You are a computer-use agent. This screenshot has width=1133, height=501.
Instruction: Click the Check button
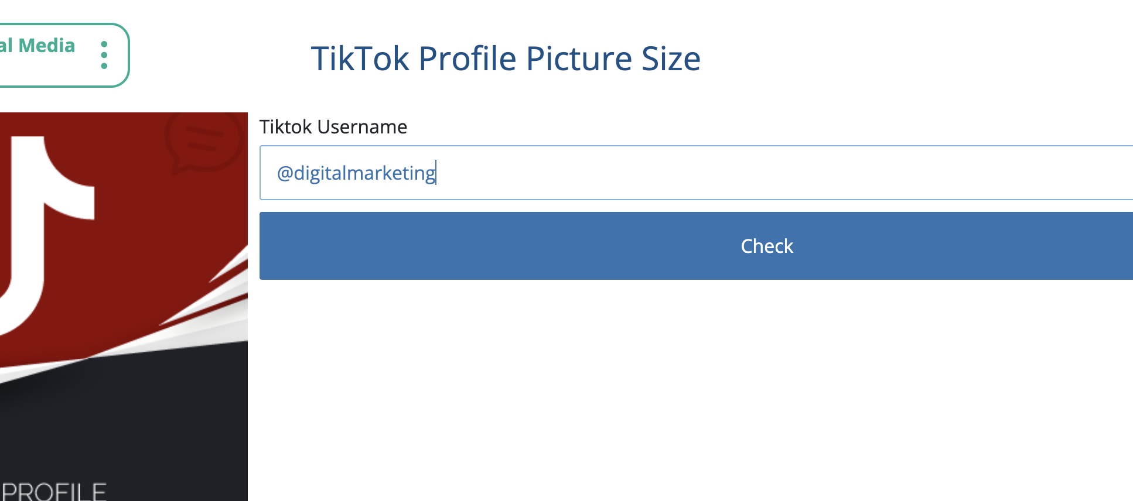[x=696, y=246]
